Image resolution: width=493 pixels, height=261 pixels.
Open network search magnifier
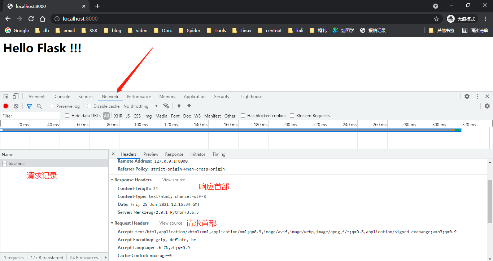39,106
